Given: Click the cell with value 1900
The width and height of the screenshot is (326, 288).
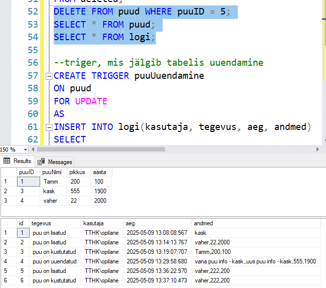Looking at the screenshot, I should 100,191.
